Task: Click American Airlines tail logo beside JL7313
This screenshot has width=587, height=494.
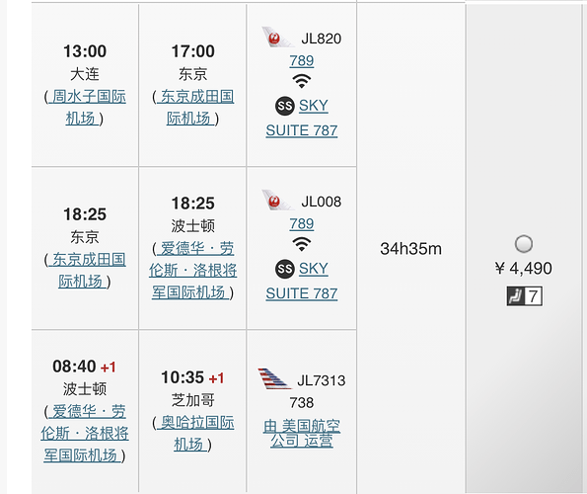Action: [274, 378]
